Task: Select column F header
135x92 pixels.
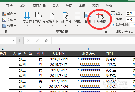Action: [x=117, y=49]
